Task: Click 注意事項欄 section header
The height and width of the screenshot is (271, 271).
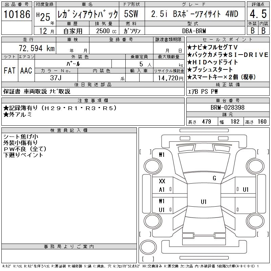Action: [93, 100]
